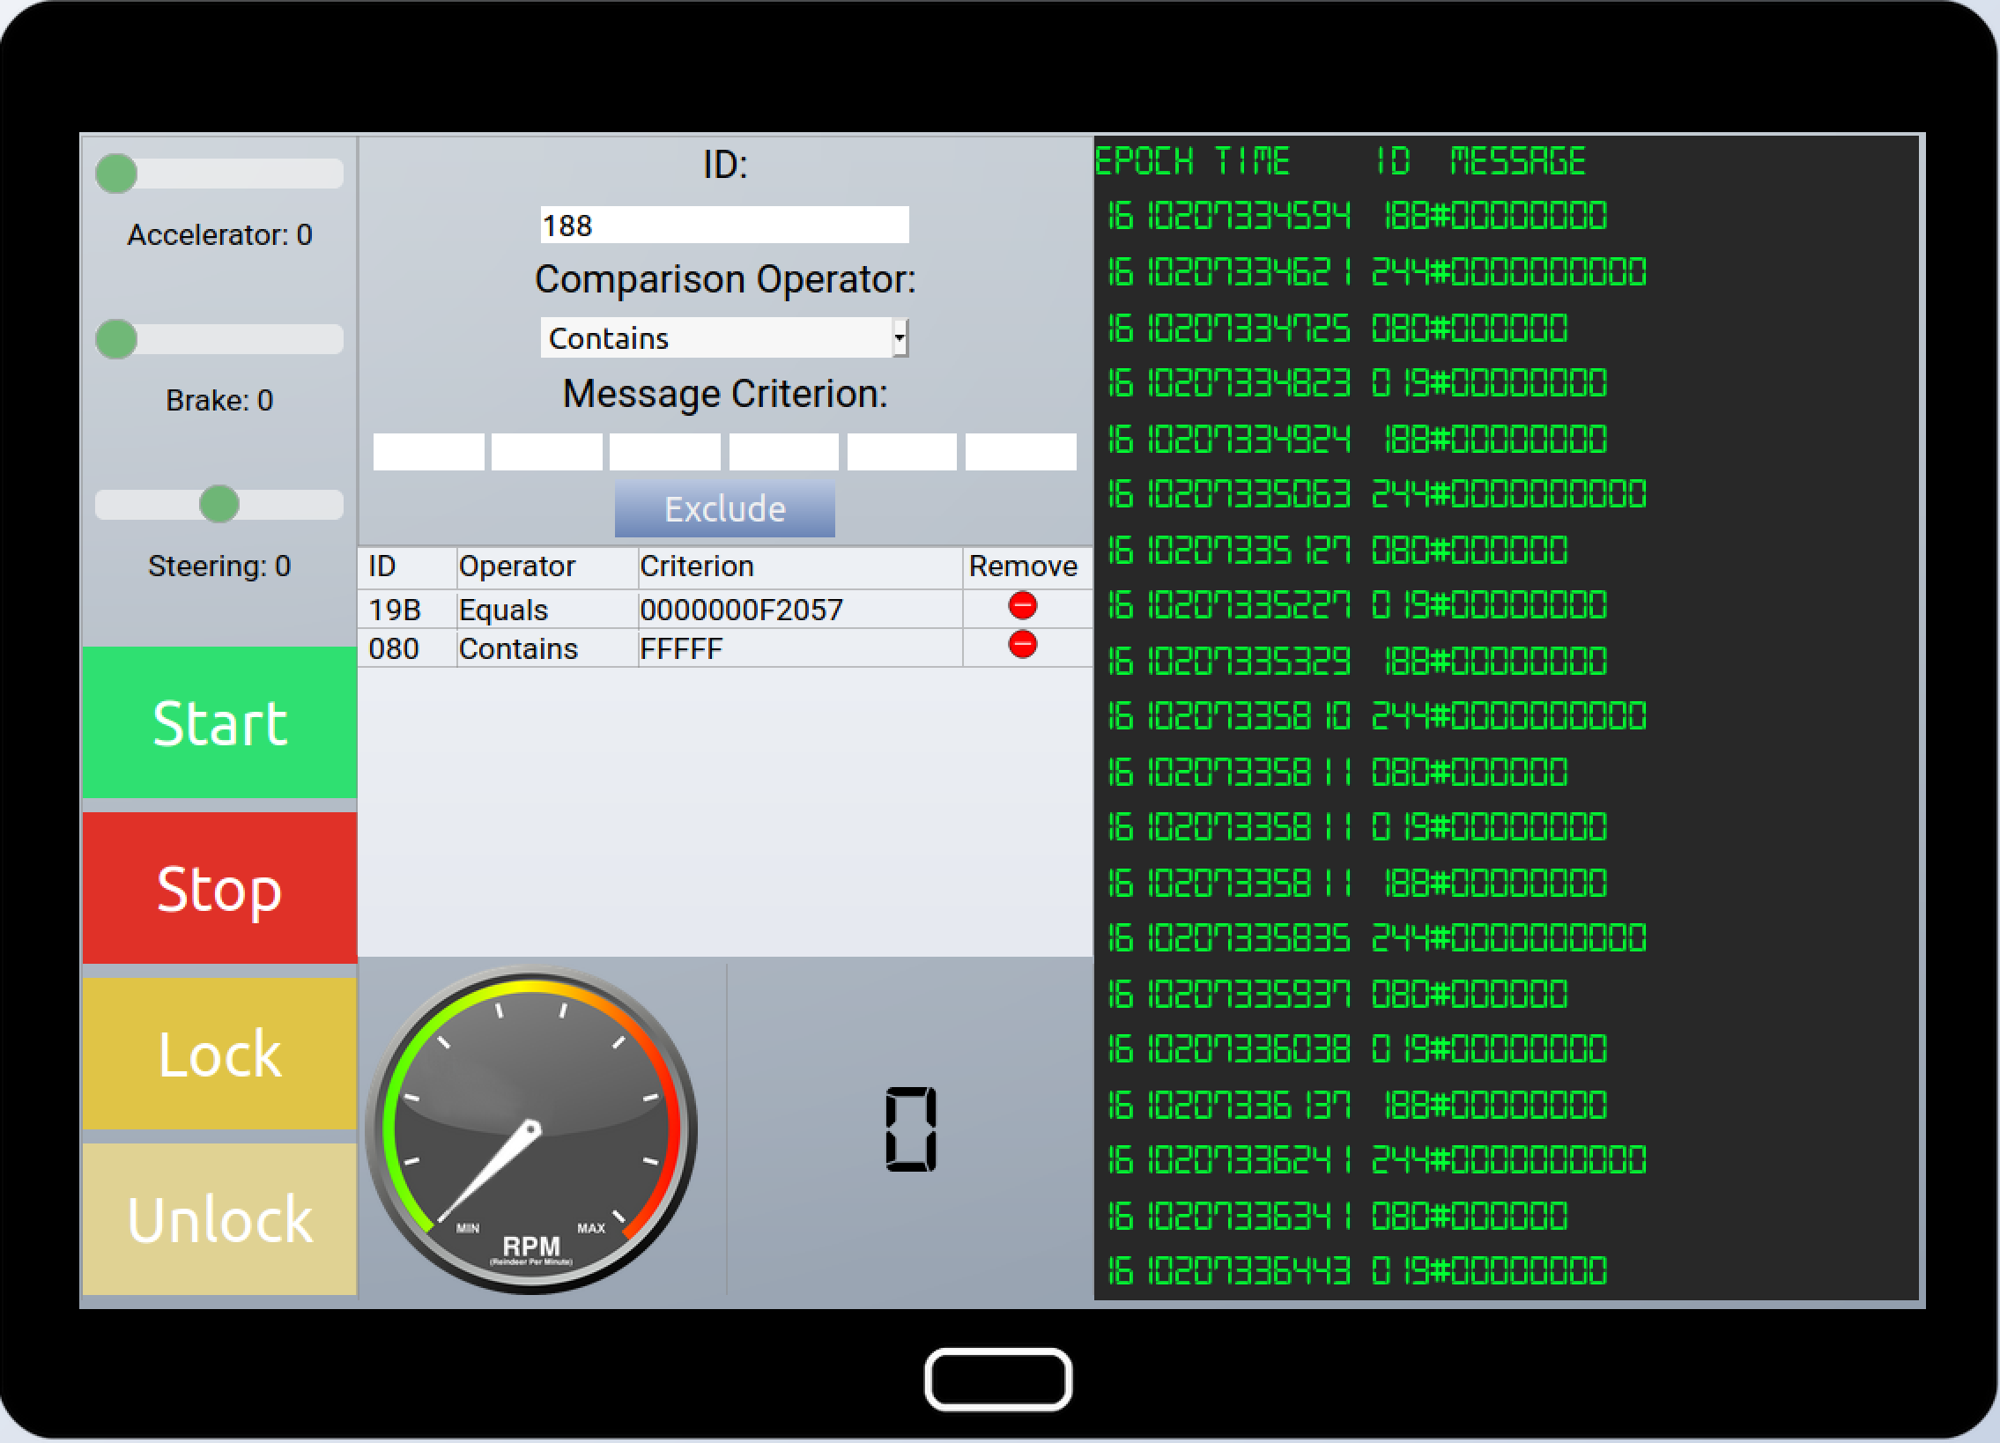Click the last Message Criterion byte box
Screen dimensions: 2000x1443
point(1020,451)
